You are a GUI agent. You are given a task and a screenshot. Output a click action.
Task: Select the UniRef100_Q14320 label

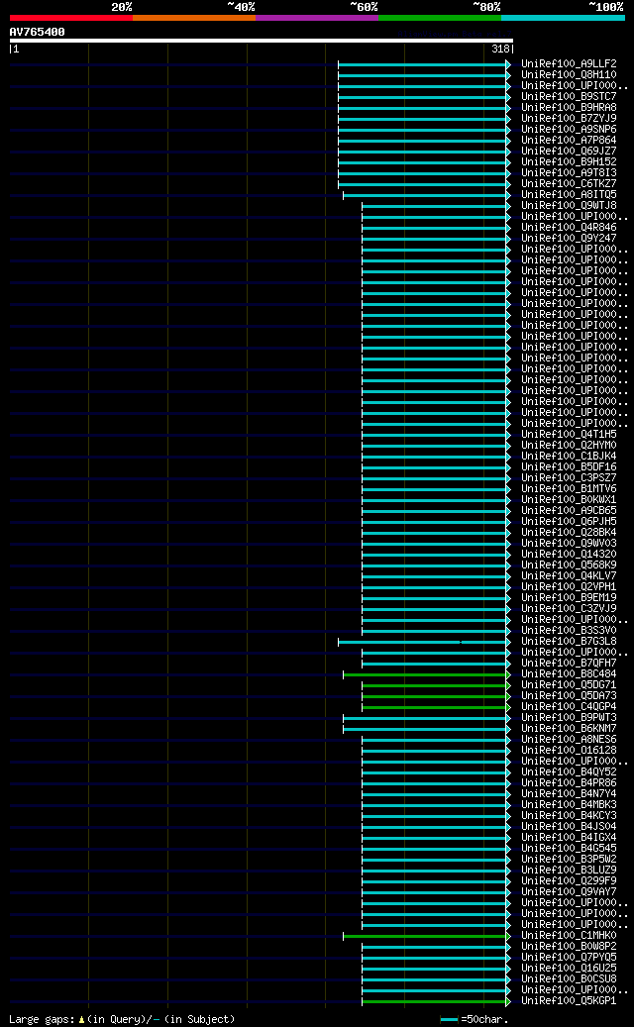pyautogui.click(x=569, y=555)
